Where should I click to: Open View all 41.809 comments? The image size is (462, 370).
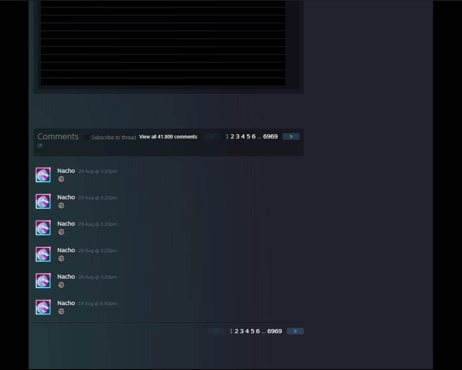(168, 136)
